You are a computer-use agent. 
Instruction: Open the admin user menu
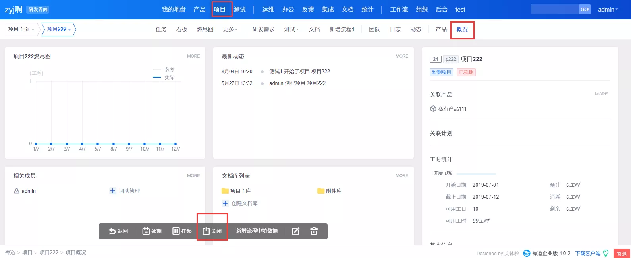tap(608, 10)
